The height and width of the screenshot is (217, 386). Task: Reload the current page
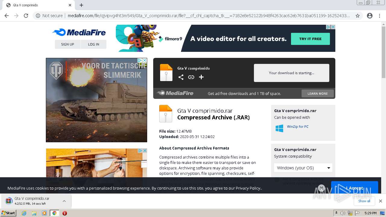[x=26, y=16]
